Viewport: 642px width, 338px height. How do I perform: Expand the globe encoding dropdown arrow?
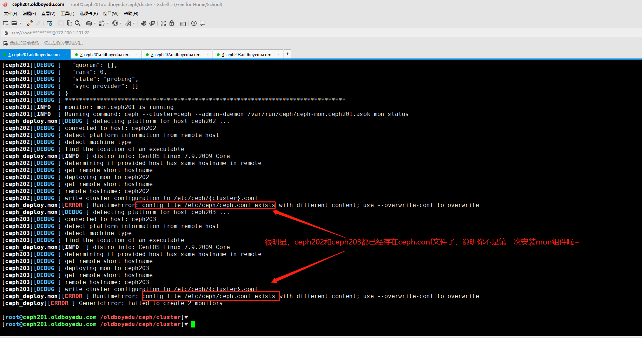click(121, 23)
